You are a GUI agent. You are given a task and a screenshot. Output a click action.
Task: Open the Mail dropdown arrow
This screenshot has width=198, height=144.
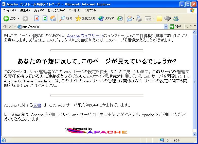[133, 19]
